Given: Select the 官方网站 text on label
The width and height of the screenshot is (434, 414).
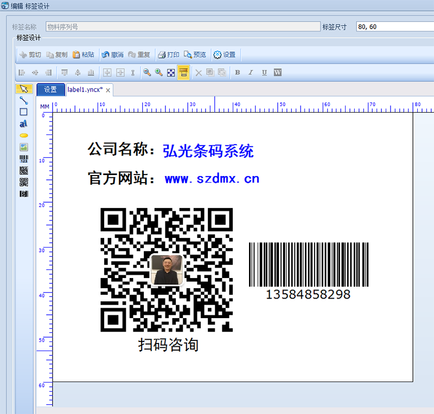Looking at the screenshot, I should click(x=121, y=178).
